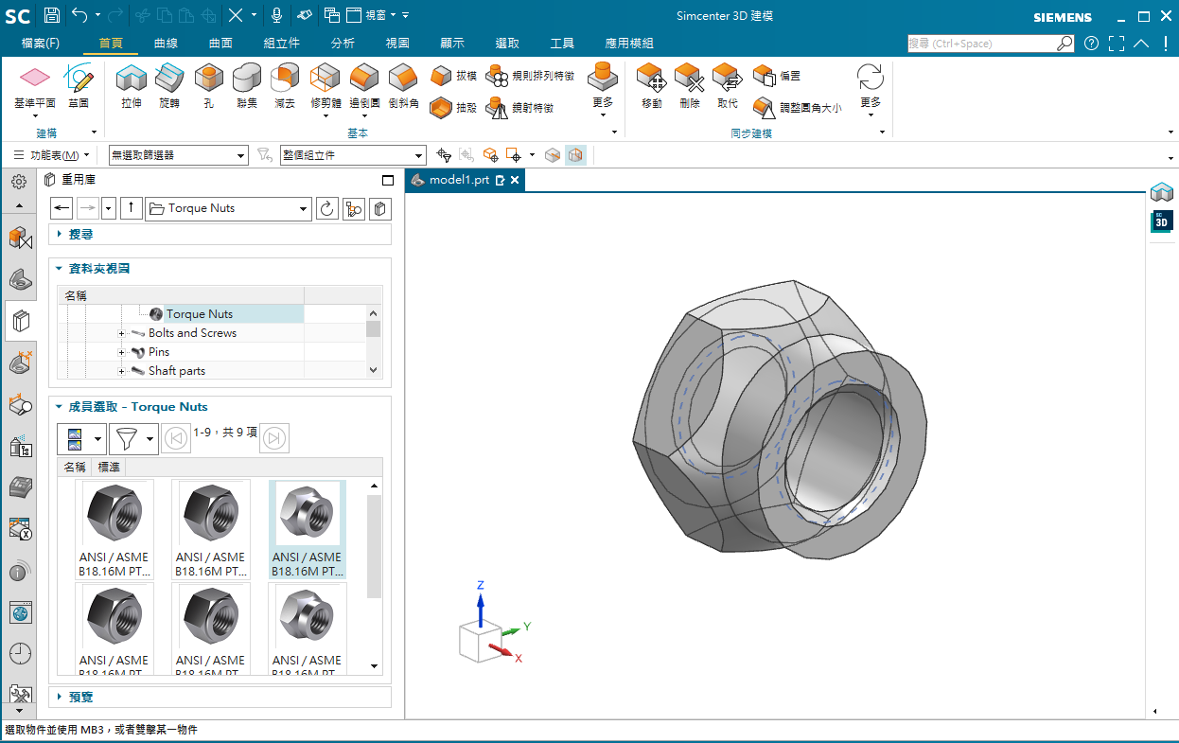Screen dimensions: 1179x743
Task: Click the 抽殼 (Shell) tool
Action: (x=453, y=108)
